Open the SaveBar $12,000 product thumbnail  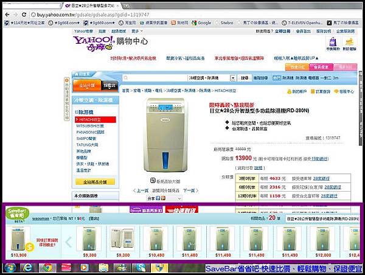(323, 238)
